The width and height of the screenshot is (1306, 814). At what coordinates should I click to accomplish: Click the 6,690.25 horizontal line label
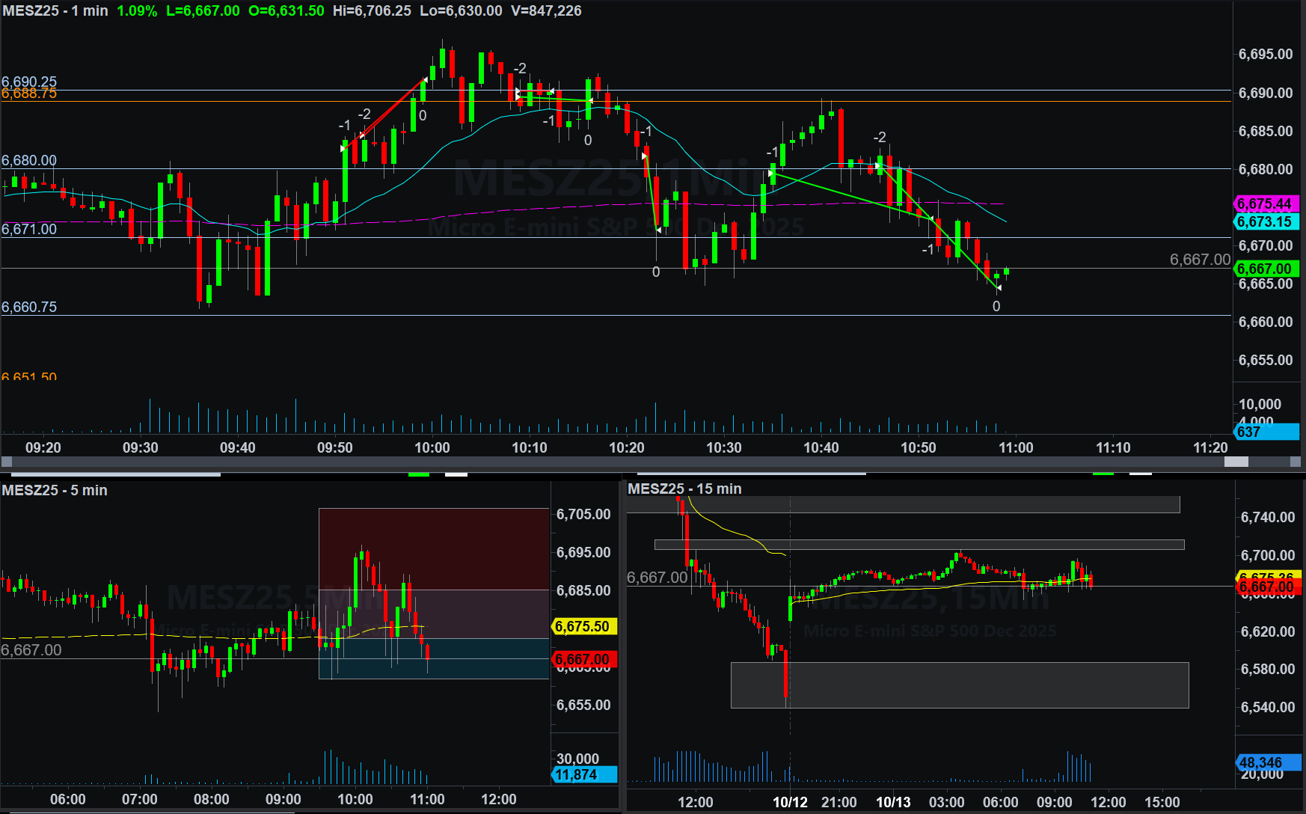point(29,81)
